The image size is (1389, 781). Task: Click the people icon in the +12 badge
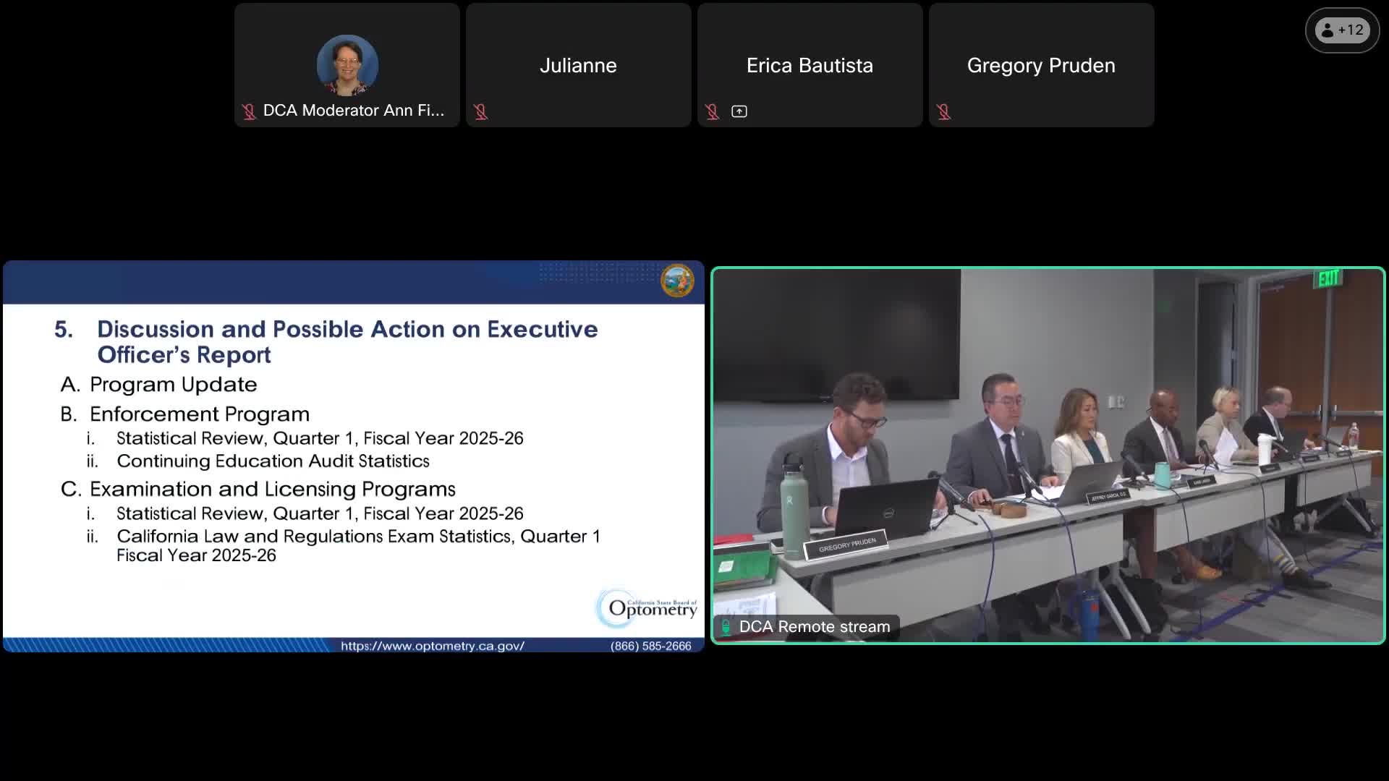[x=1328, y=30]
